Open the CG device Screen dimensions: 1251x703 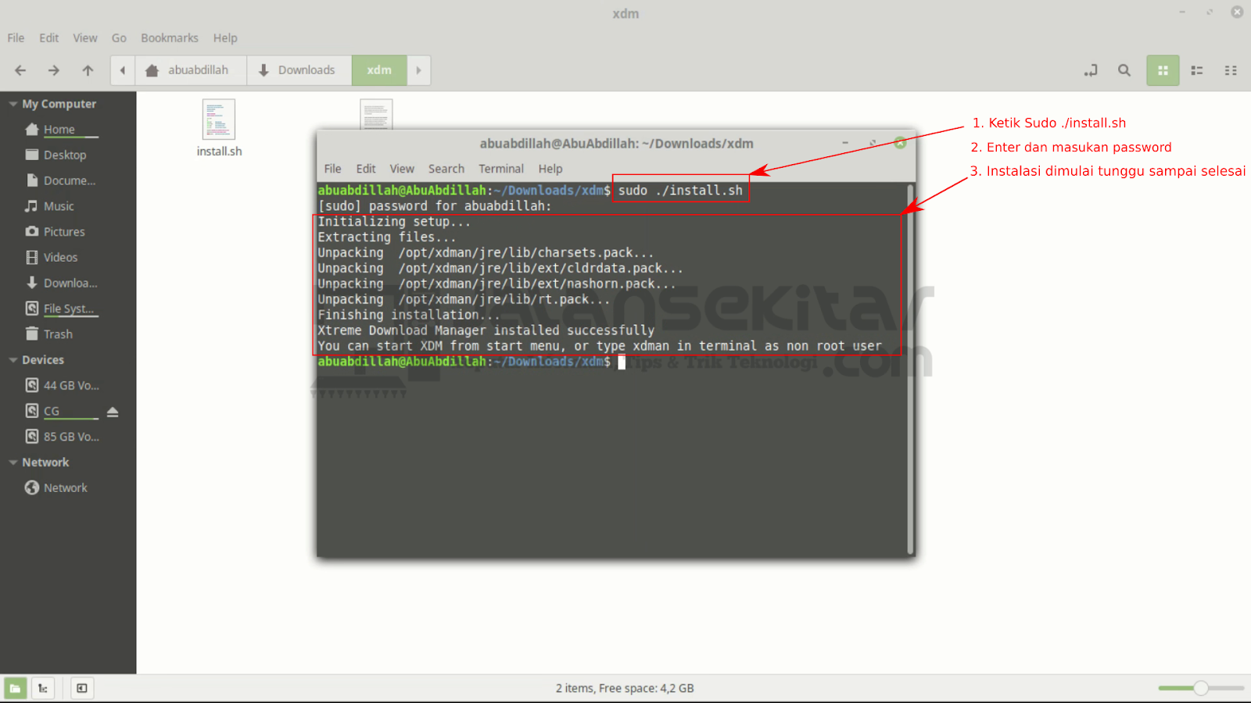[52, 411]
